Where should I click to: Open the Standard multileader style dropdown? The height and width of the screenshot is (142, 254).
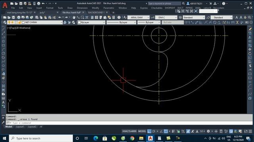(231, 17)
